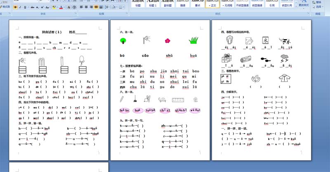Image resolution: width=330 pixels, height=172 pixels.
Task: Apply the 要点 style from gallery
Action: tap(198, 3)
